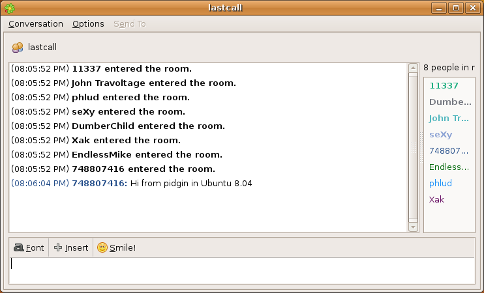
Task: Select John Travoltage in the user list
Action: [x=449, y=119]
